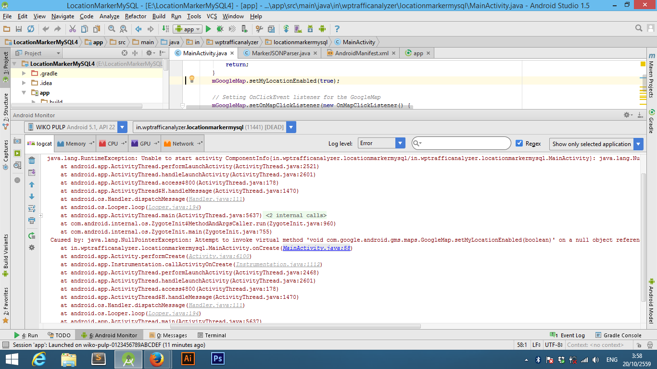The width and height of the screenshot is (657, 369).
Task: Open the Gradle Console tool button
Action: pos(618,335)
